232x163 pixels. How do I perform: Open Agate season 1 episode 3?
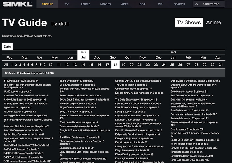click(18, 107)
